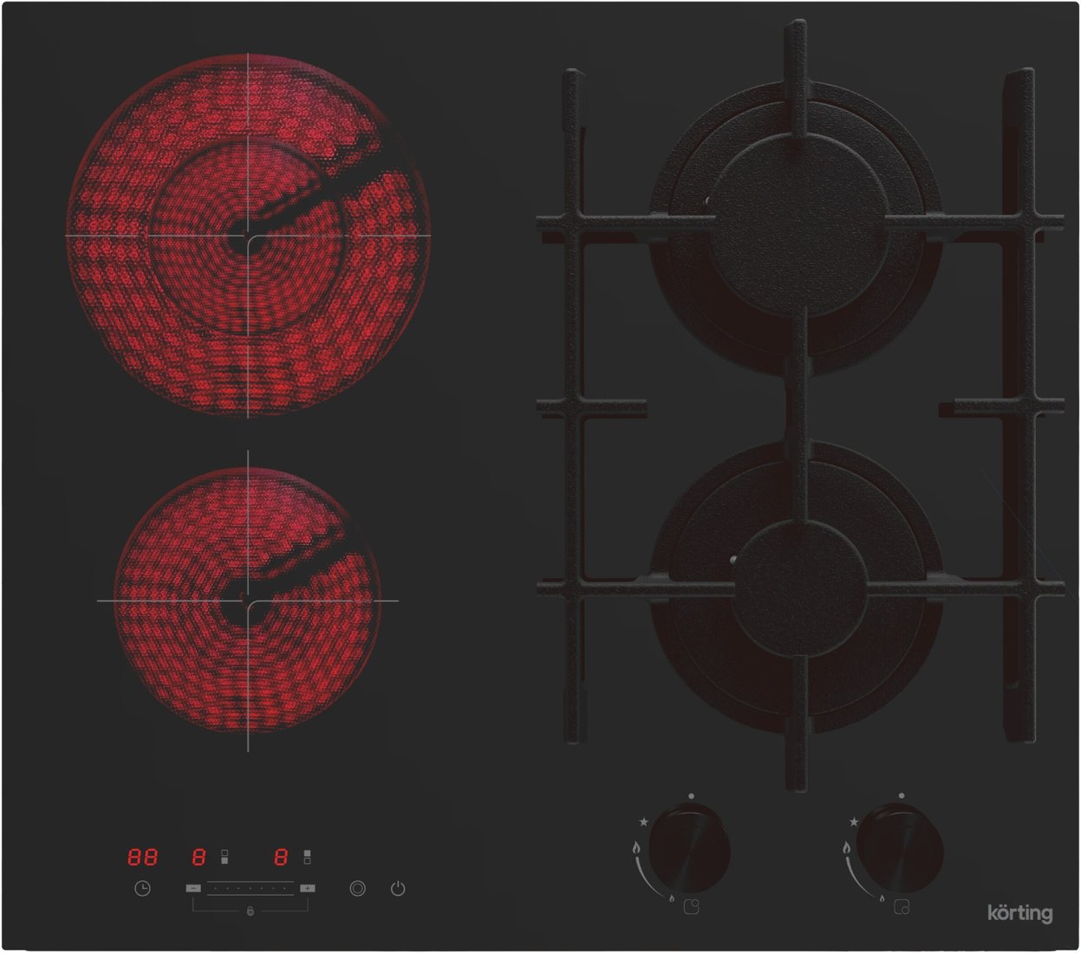
Task: Turn the left gas control knob
Action: coord(689,848)
